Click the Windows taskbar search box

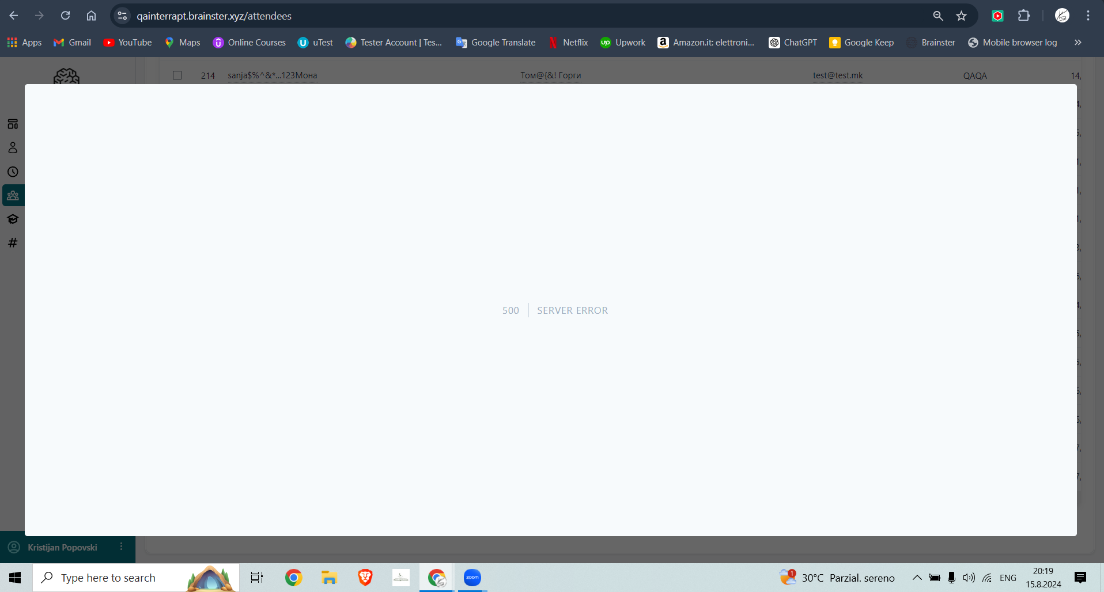point(108,578)
